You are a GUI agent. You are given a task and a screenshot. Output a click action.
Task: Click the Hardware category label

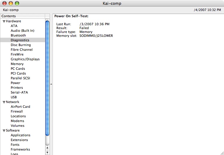[x=13, y=21]
